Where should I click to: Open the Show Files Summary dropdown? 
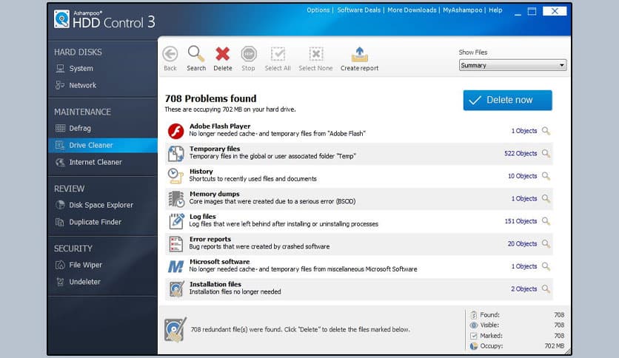(512, 65)
